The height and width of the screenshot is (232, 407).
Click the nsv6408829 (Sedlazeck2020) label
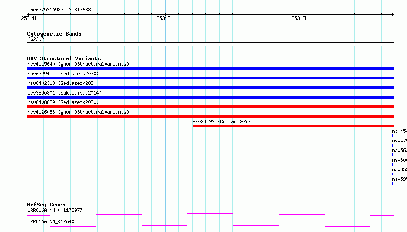tap(63, 102)
